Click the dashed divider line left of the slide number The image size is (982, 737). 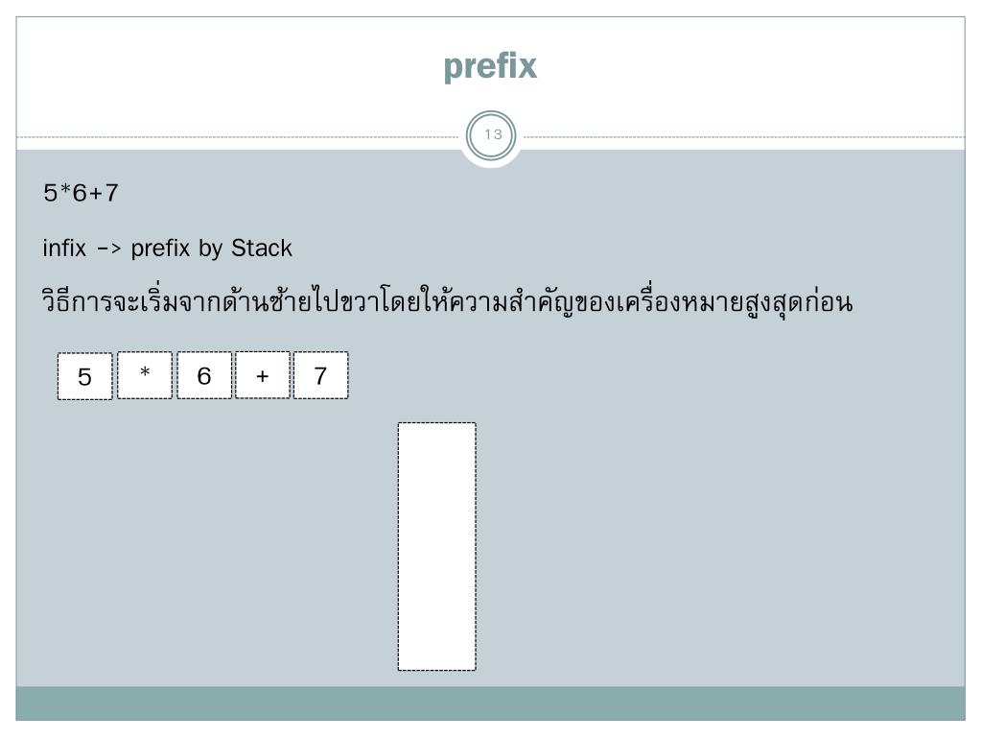pyautogui.click(x=238, y=136)
